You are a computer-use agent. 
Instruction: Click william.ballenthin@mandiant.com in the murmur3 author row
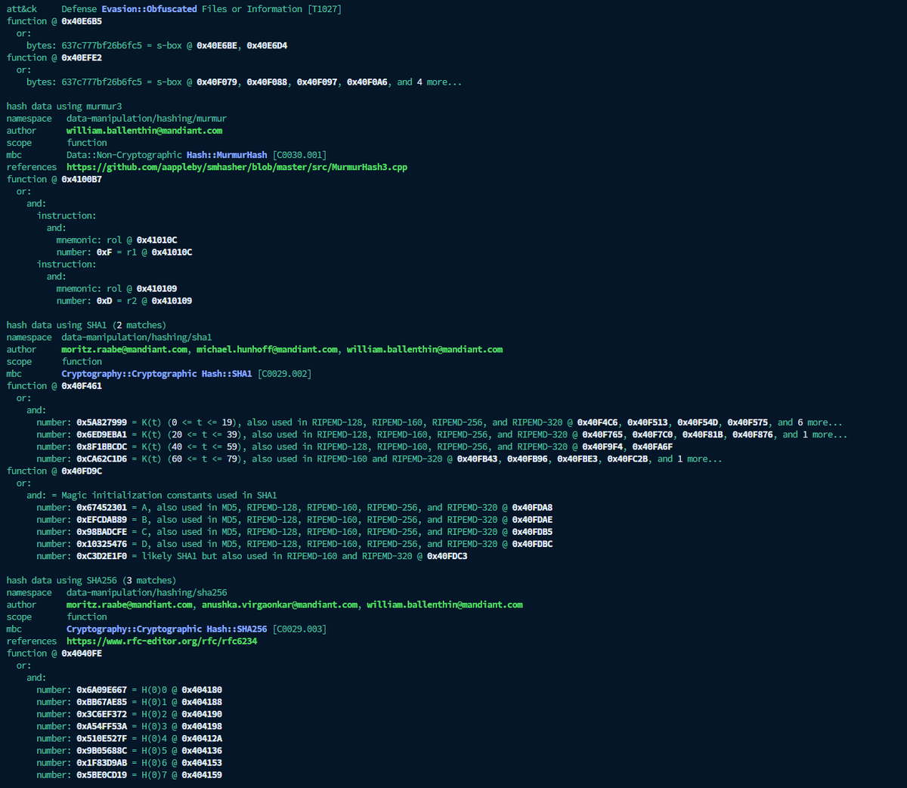pyautogui.click(x=144, y=131)
